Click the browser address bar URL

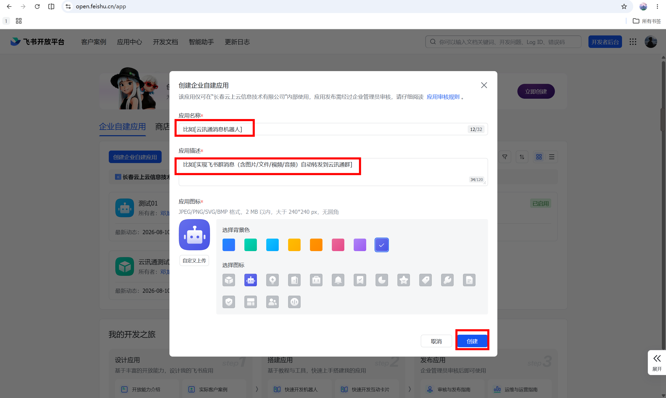[101, 7]
